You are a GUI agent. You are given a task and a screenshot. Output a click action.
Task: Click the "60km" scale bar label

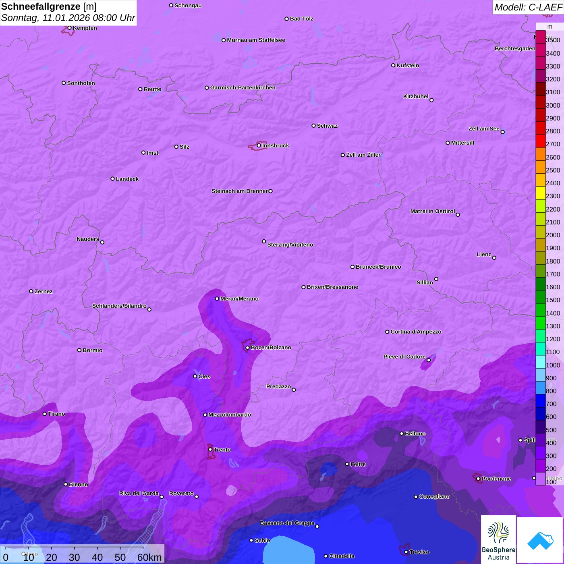coord(149,557)
